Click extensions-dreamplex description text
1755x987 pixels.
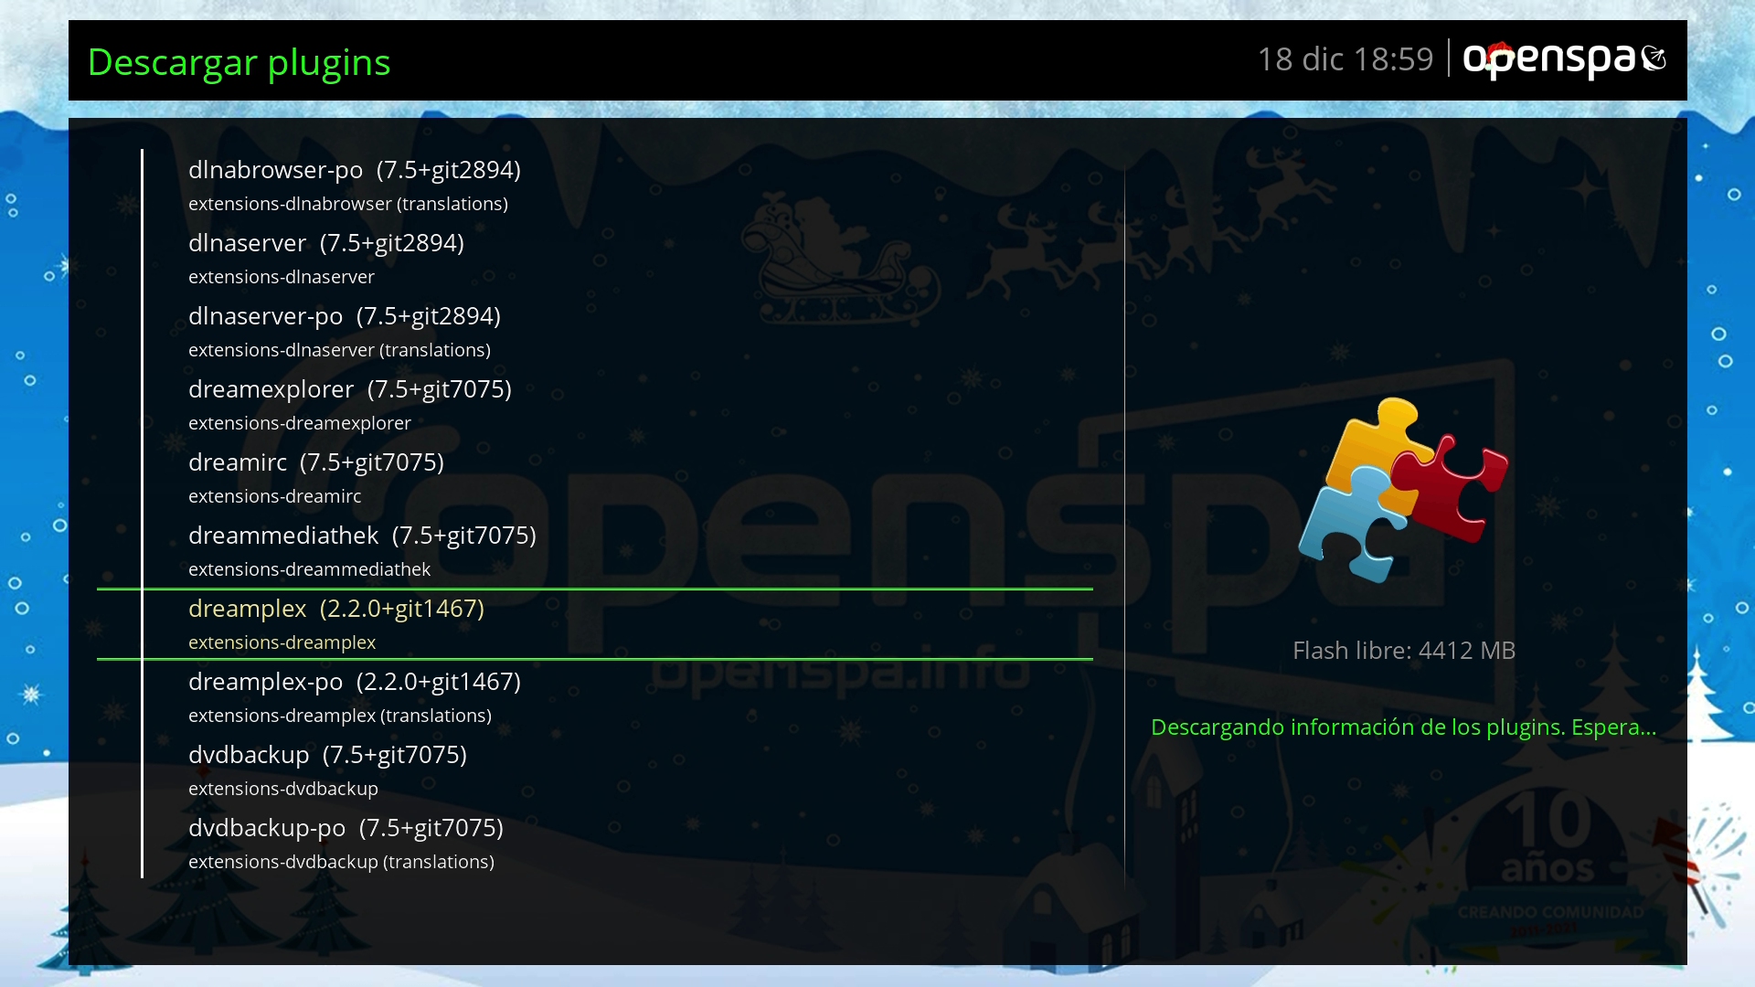click(282, 642)
